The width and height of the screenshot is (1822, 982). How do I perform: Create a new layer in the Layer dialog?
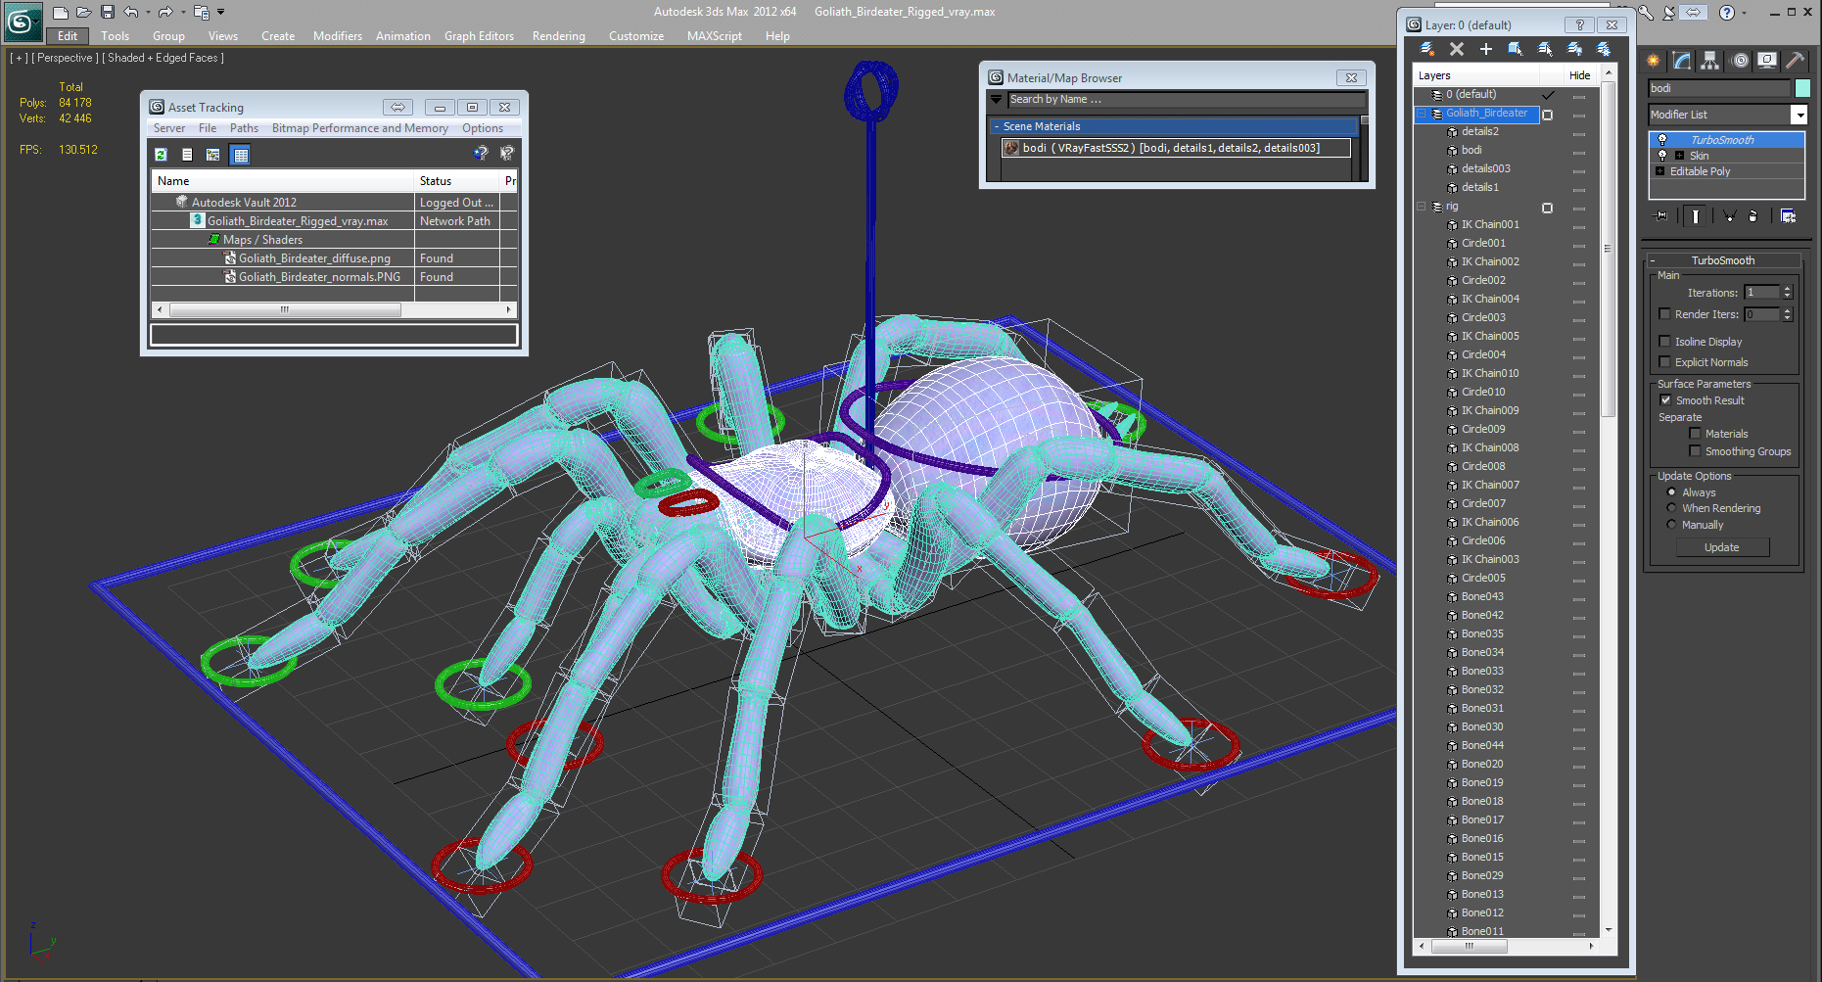pyautogui.click(x=1427, y=49)
